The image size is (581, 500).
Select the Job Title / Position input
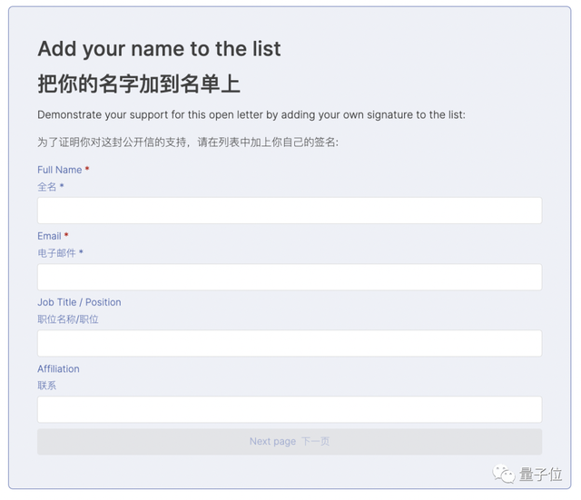(x=290, y=343)
